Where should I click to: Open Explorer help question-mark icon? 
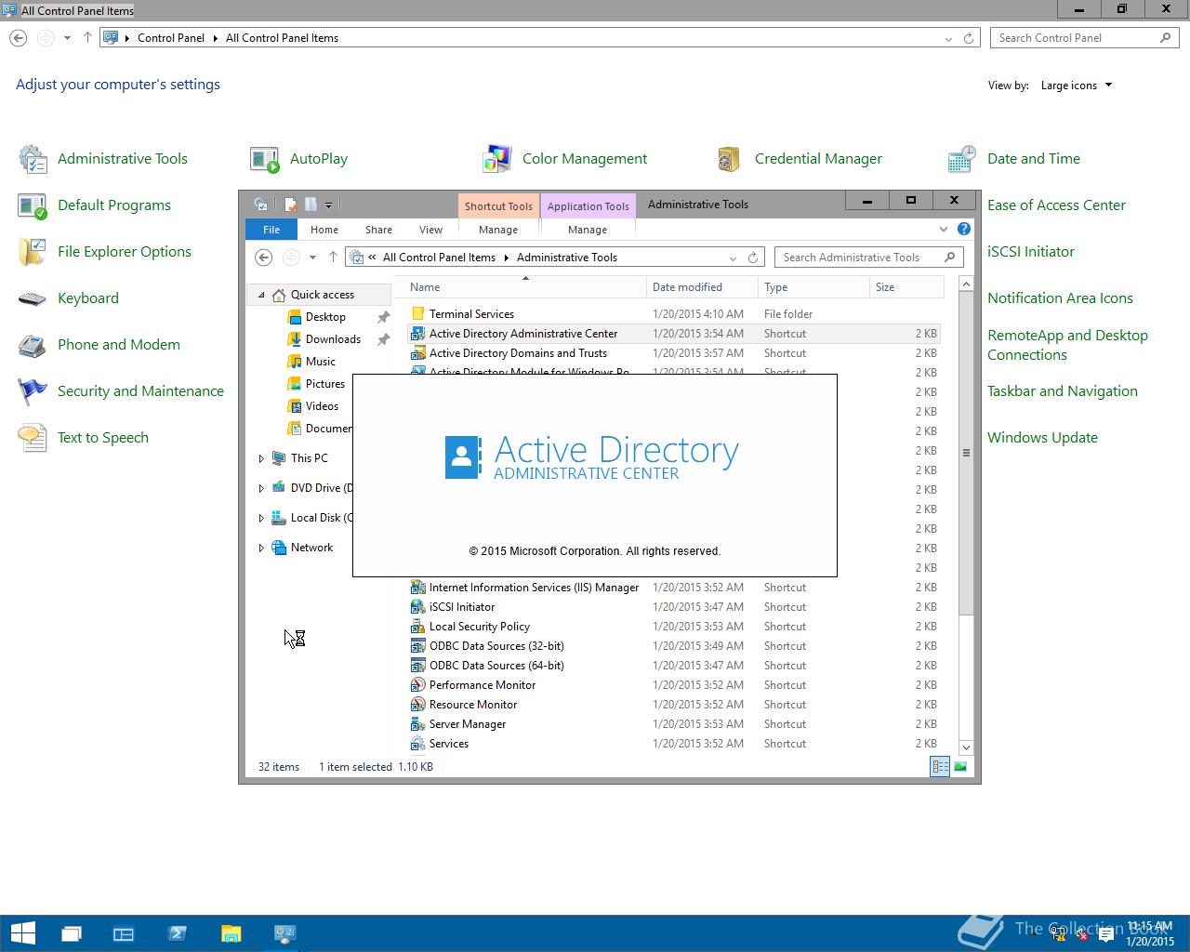[964, 229]
